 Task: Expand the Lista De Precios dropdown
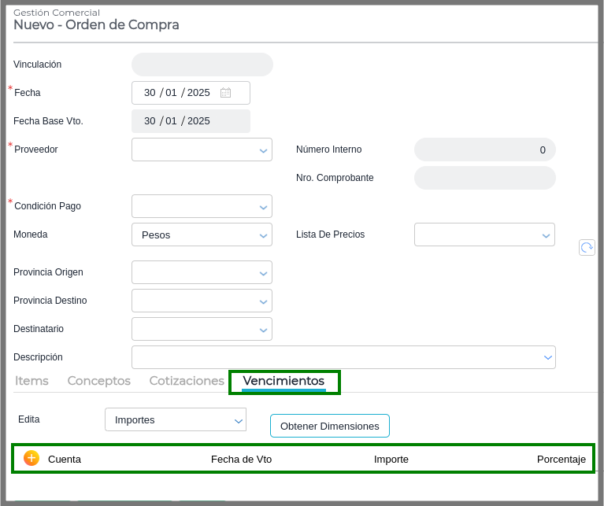[x=484, y=235]
